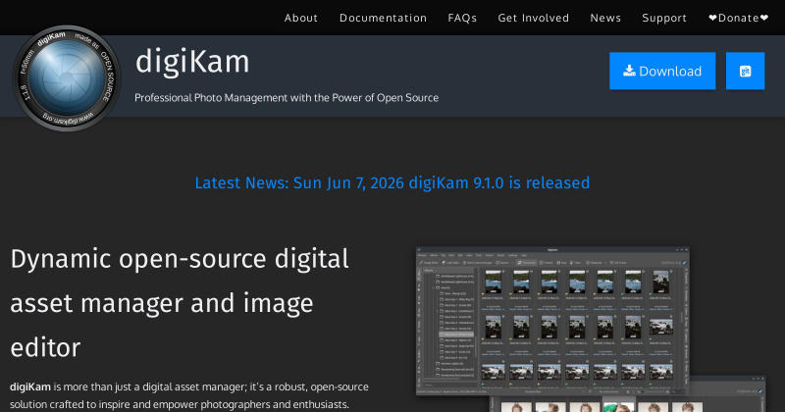Select the tagline 'Professional Photo Management with the Power of Open Source'
This screenshot has height=412, width=785.
click(x=287, y=98)
